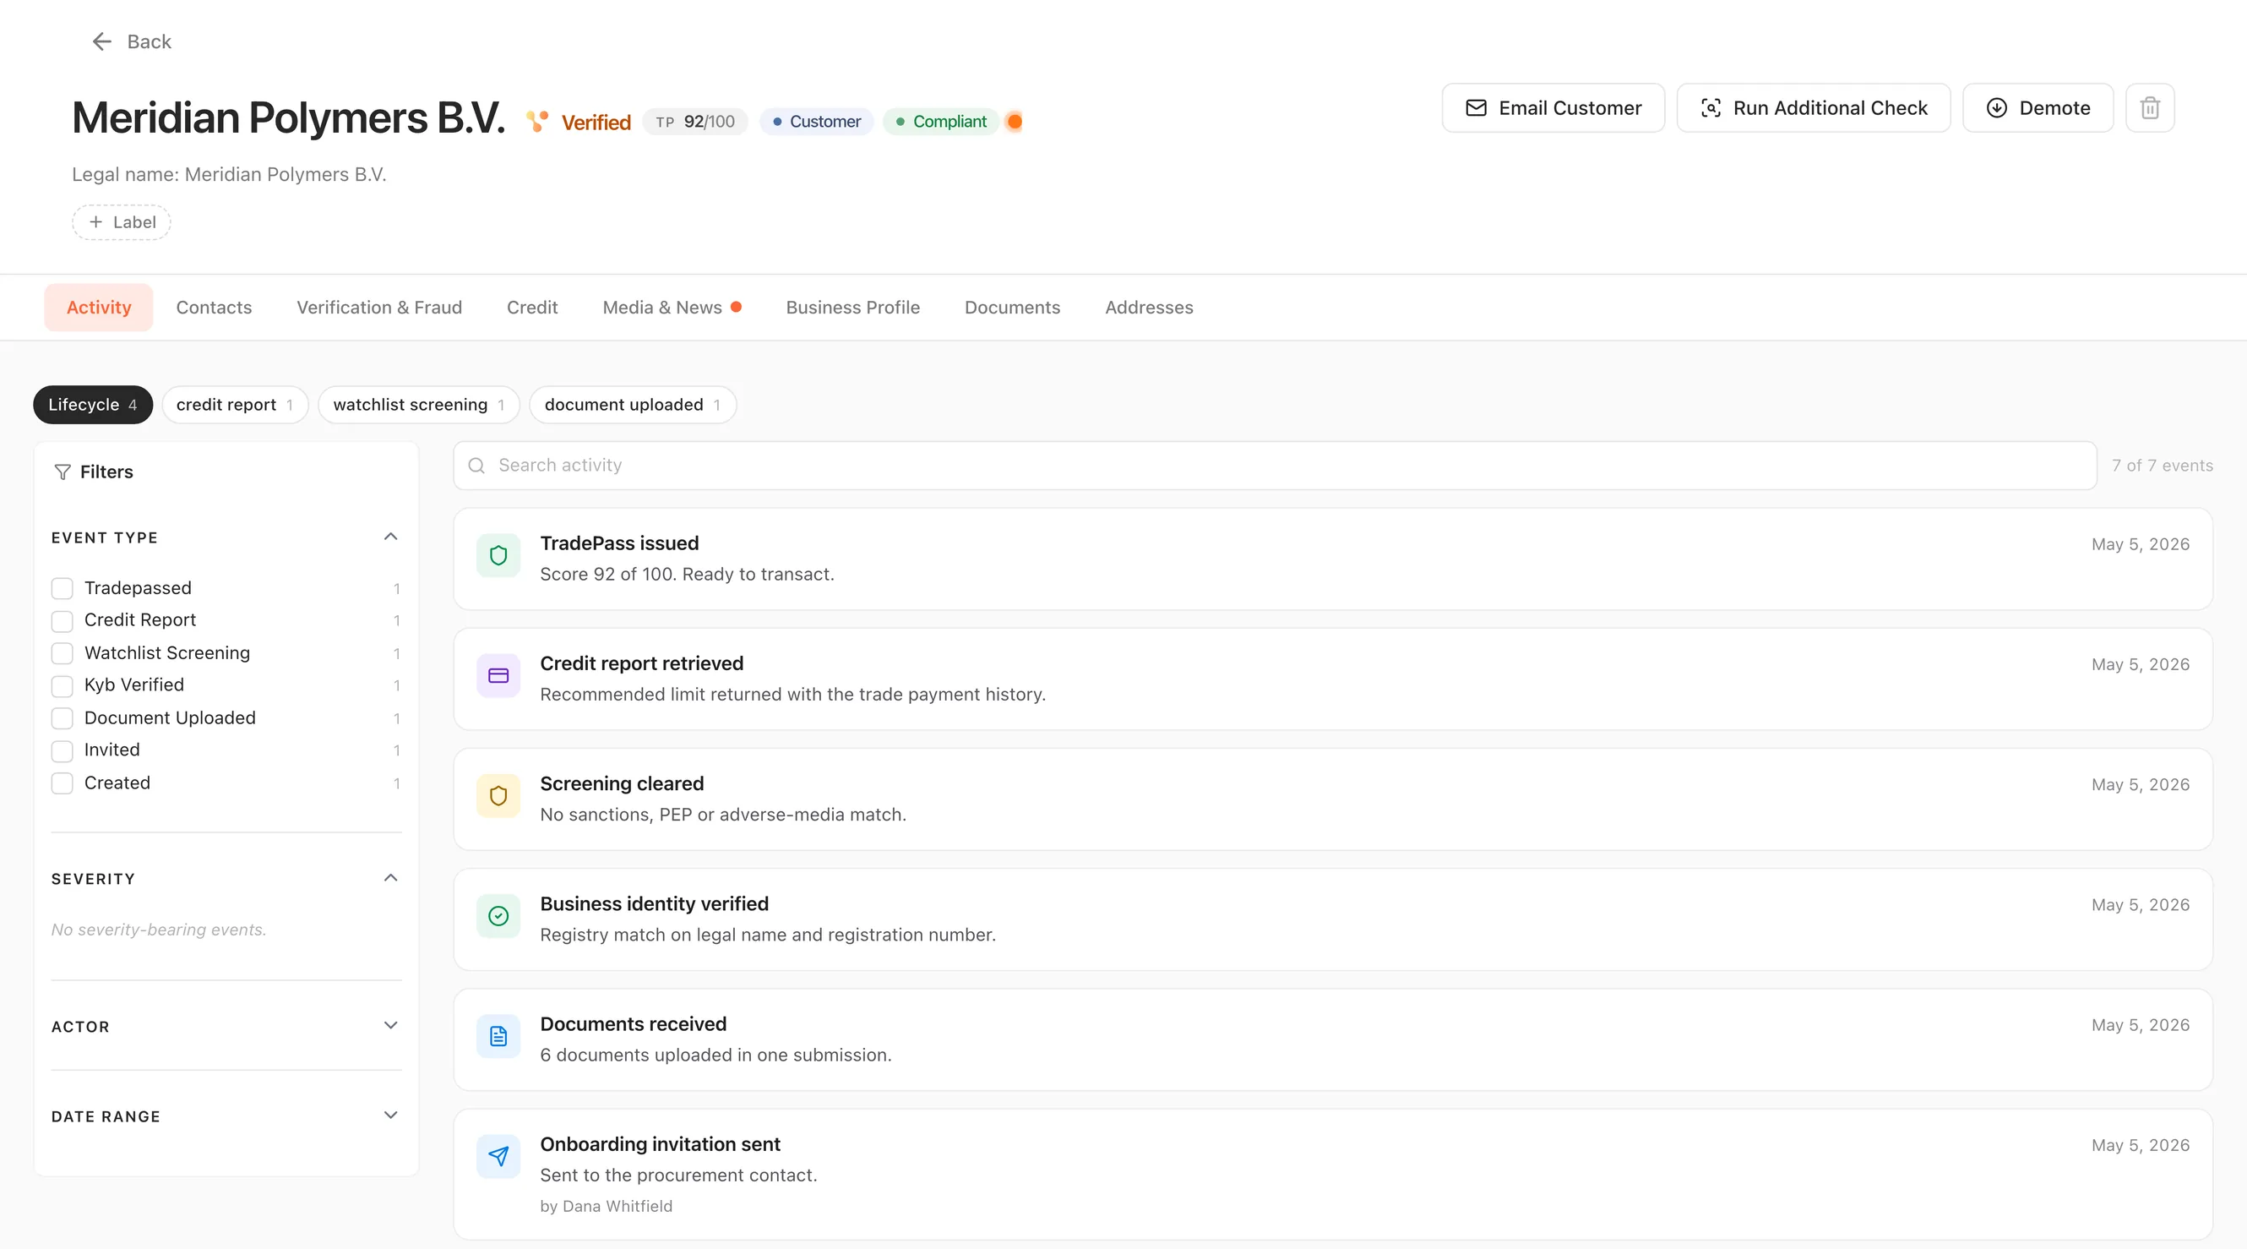
Task: Open the Business identity verified event
Action: (1333, 919)
